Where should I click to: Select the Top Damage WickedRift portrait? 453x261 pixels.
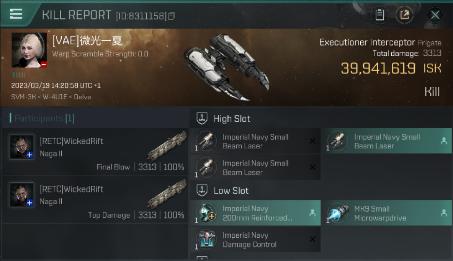coord(22,195)
